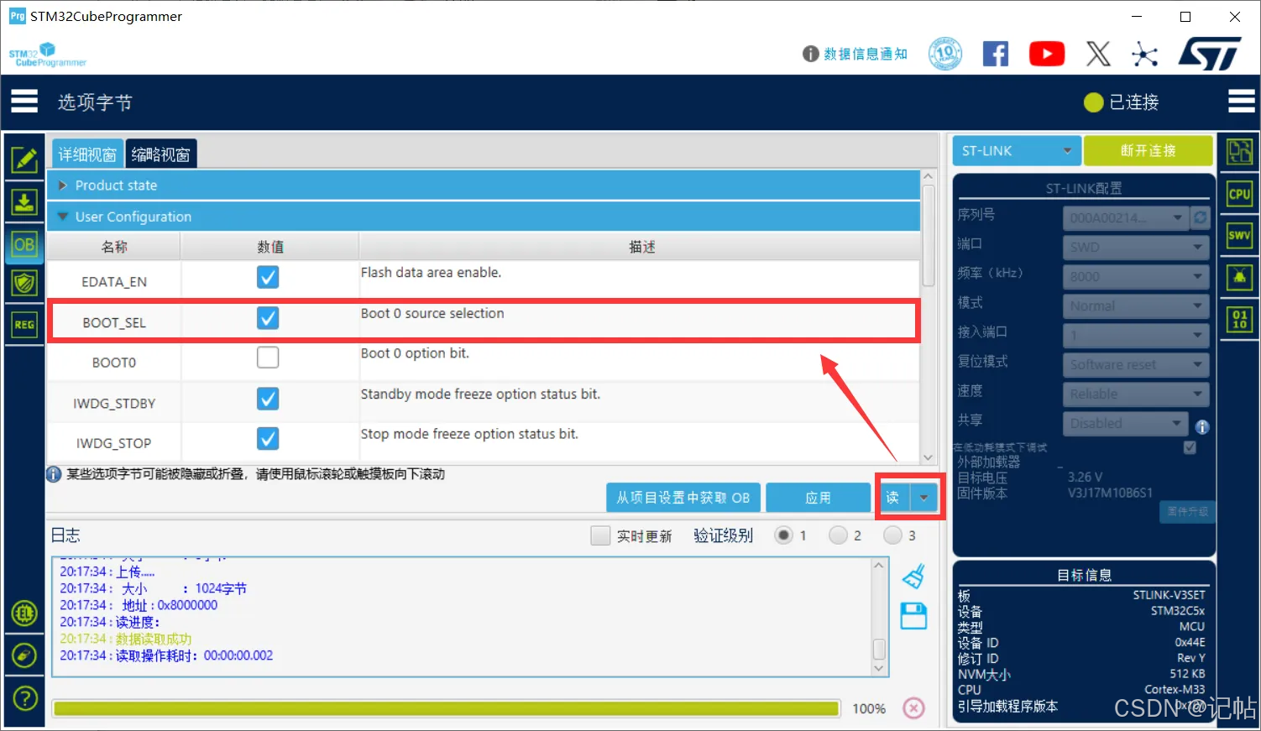The width and height of the screenshot is (1261, 731).
Task: Open the shield security panel icon
Action: pos(24,283)
